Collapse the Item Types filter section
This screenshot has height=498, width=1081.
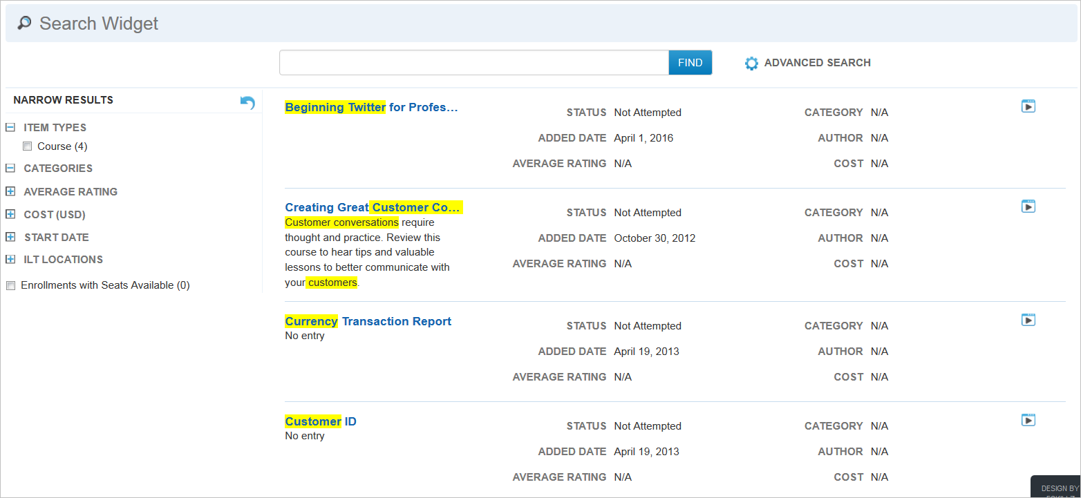tap(10, 128)
